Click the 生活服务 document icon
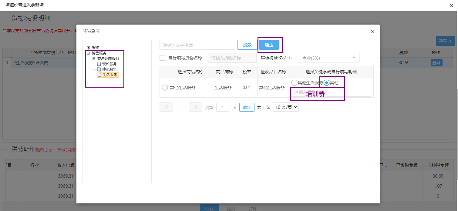Image resolution: width=458 pixels, height=211 pixels. point(99,75)
